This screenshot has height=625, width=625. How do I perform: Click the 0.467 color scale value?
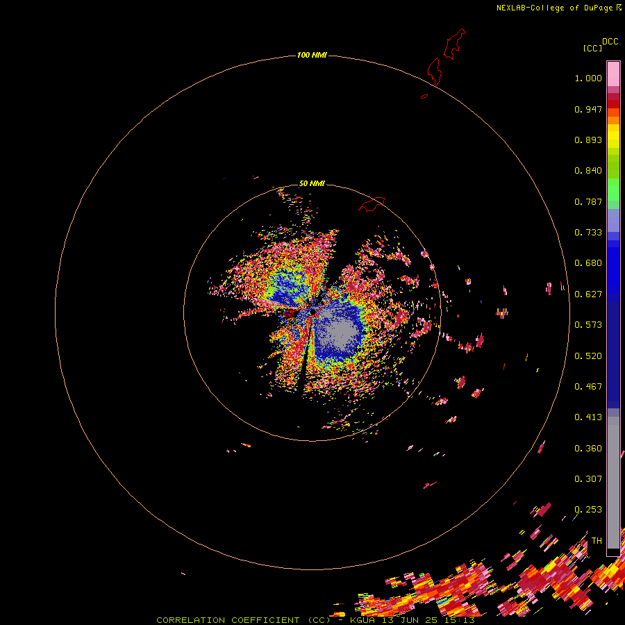[588, 387]
